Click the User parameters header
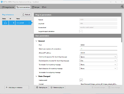The width and height of the screenshot is (124, 94). [x=77, y=36]
